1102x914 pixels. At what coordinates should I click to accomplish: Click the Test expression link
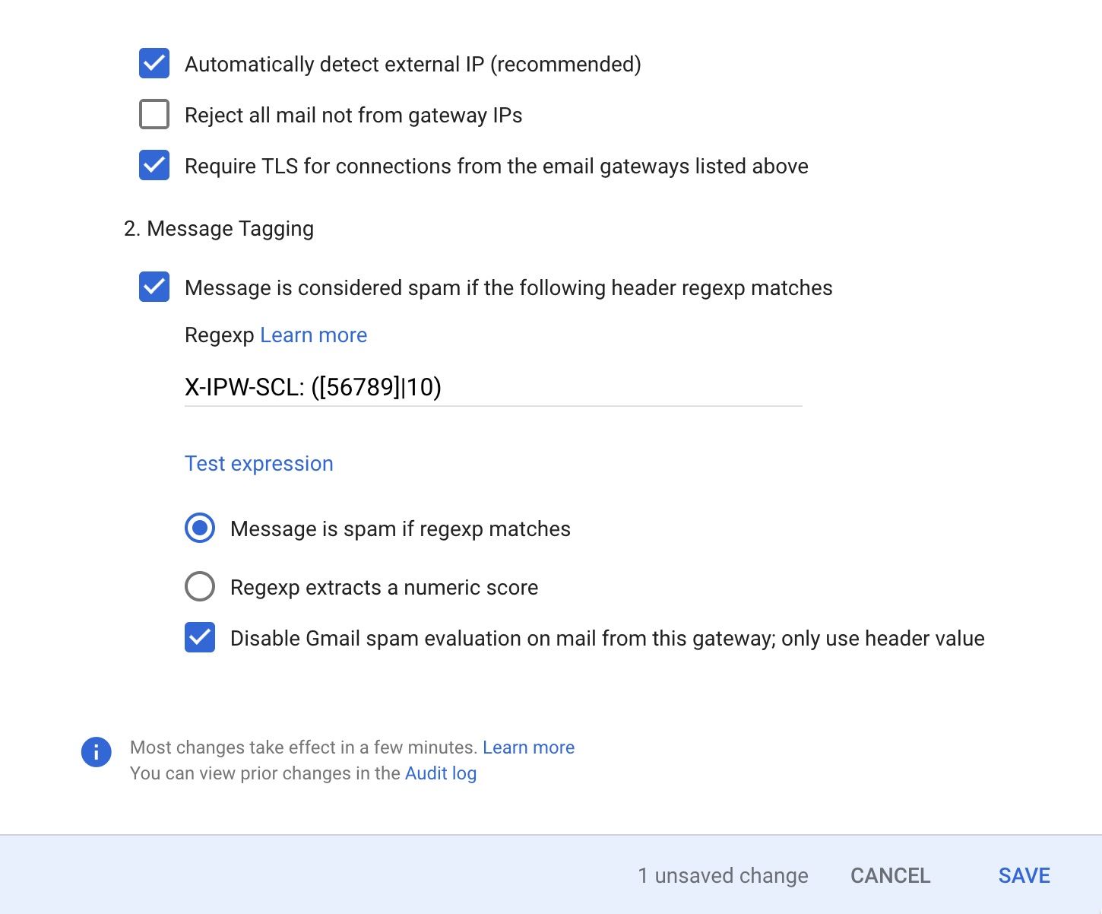tap(258, 464)
